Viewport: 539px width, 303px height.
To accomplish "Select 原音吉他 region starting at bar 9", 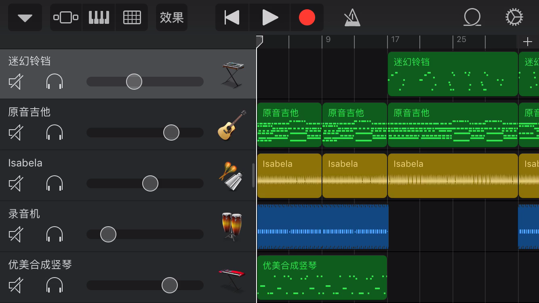I will 355,125.
